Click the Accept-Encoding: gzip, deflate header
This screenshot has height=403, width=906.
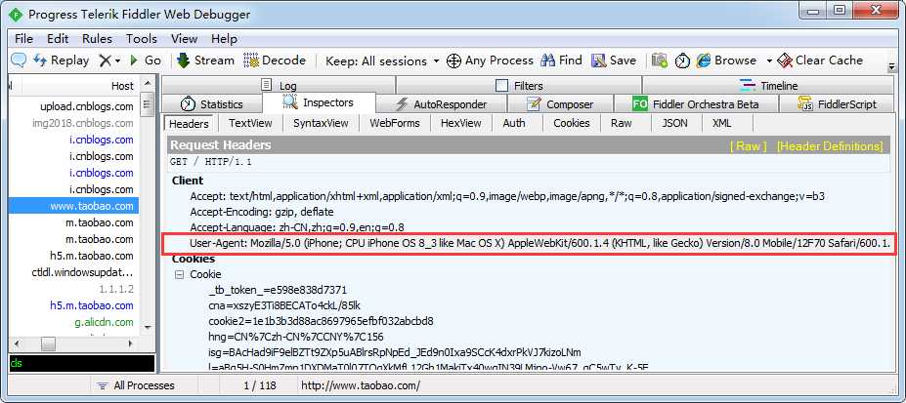pyautogui.click(x=262, y=212)
